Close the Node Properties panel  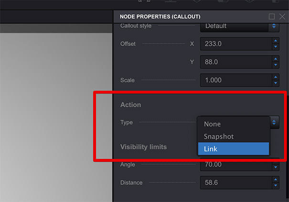pos(282,17)
